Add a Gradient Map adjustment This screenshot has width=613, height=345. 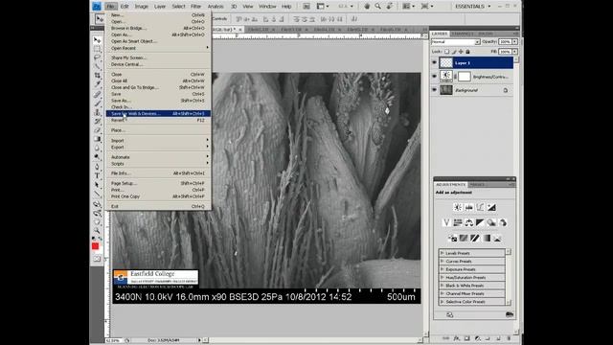[x=487, y=238]
